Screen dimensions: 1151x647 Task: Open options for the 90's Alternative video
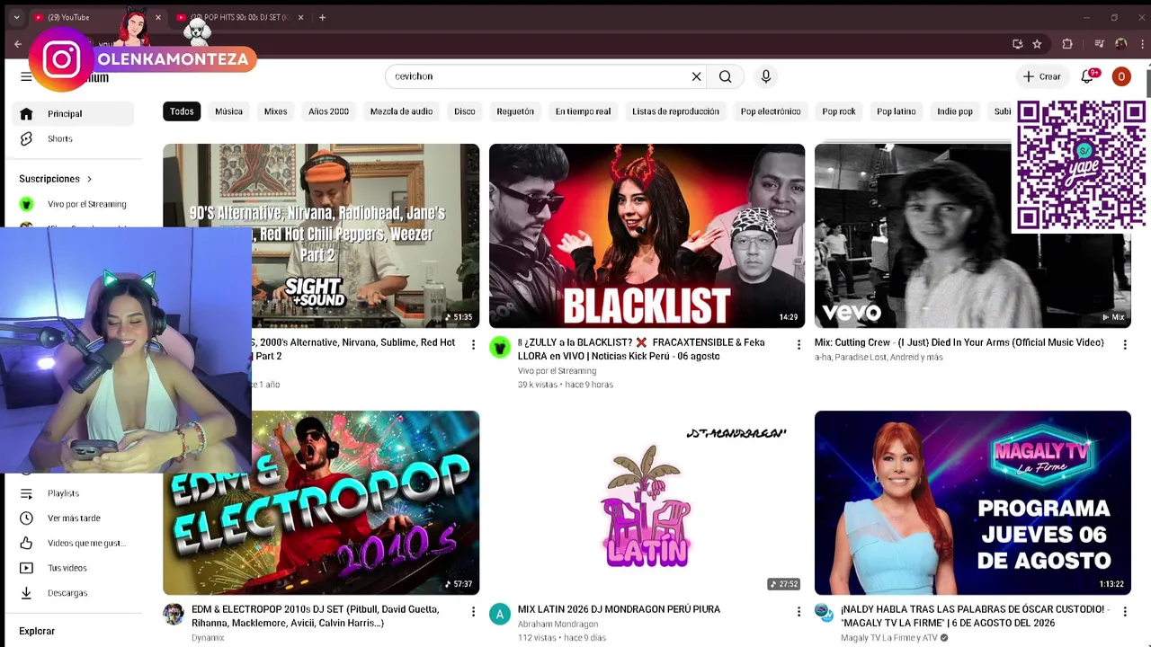(473, 344)
